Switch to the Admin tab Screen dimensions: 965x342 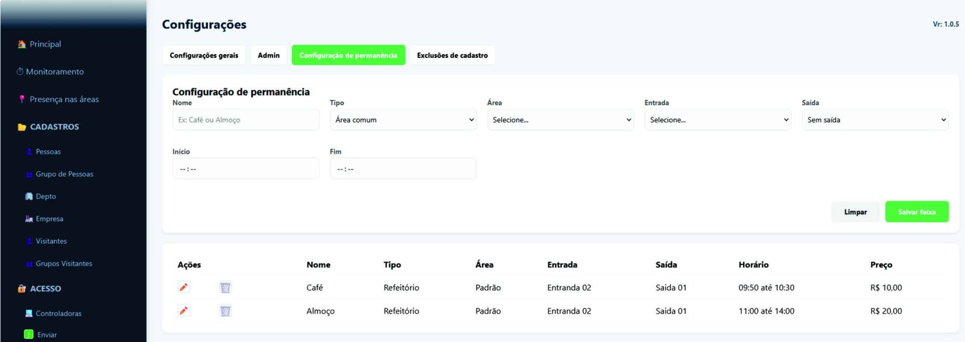pos(268,55)
